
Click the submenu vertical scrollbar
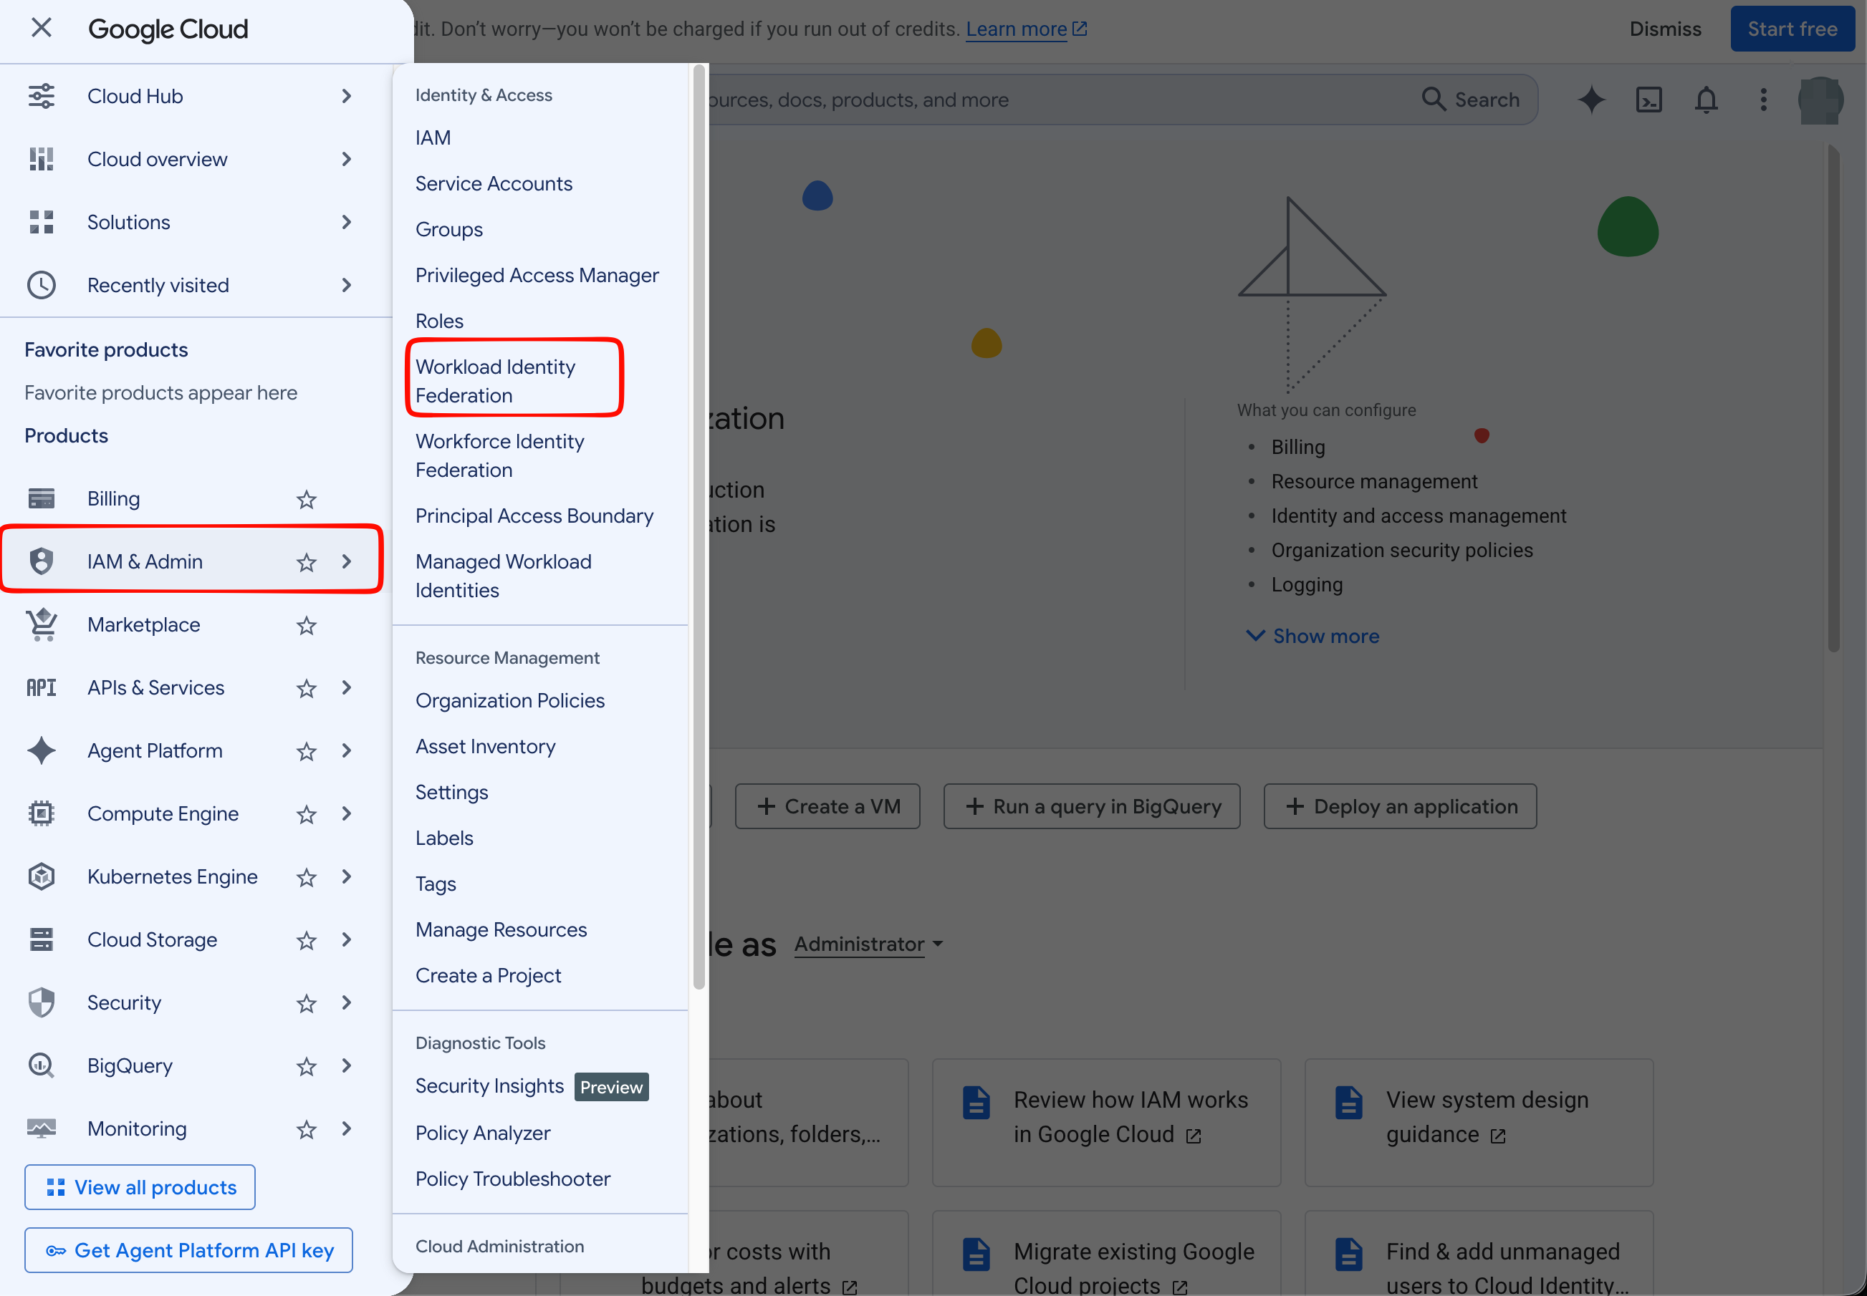point(699,528)
